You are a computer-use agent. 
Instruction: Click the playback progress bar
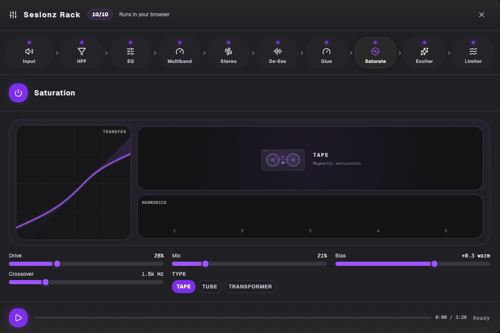coord(233,318)
